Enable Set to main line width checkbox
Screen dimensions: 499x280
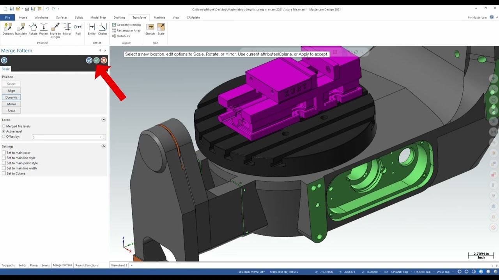coord(4,168)
